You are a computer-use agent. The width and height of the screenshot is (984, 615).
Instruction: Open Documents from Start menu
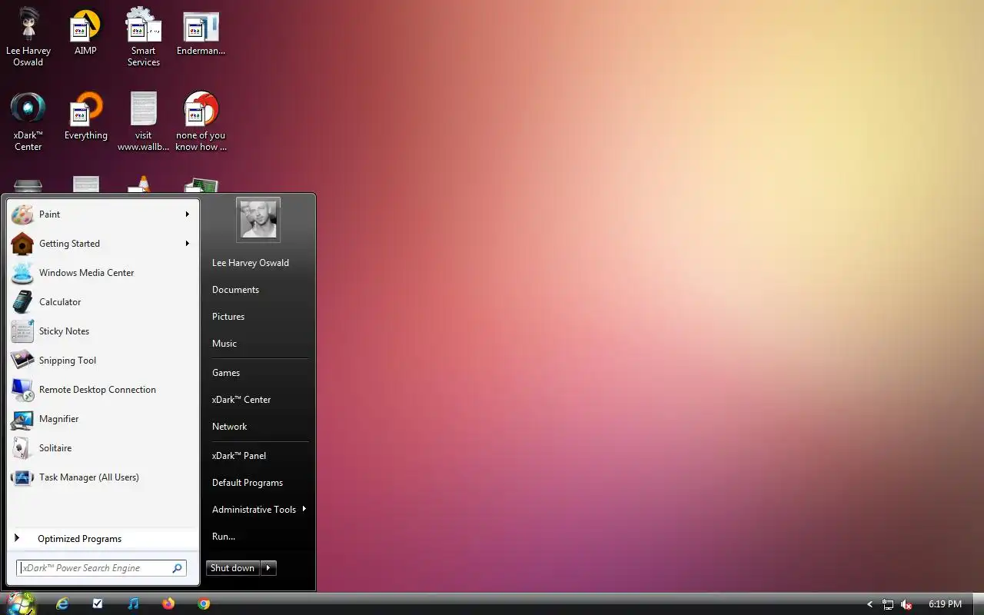tap(235, 290)
